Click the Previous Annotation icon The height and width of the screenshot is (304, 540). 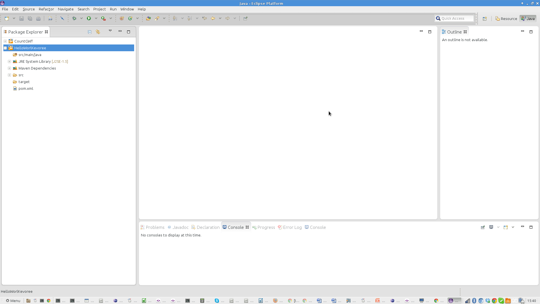click(x=190, y=18)
